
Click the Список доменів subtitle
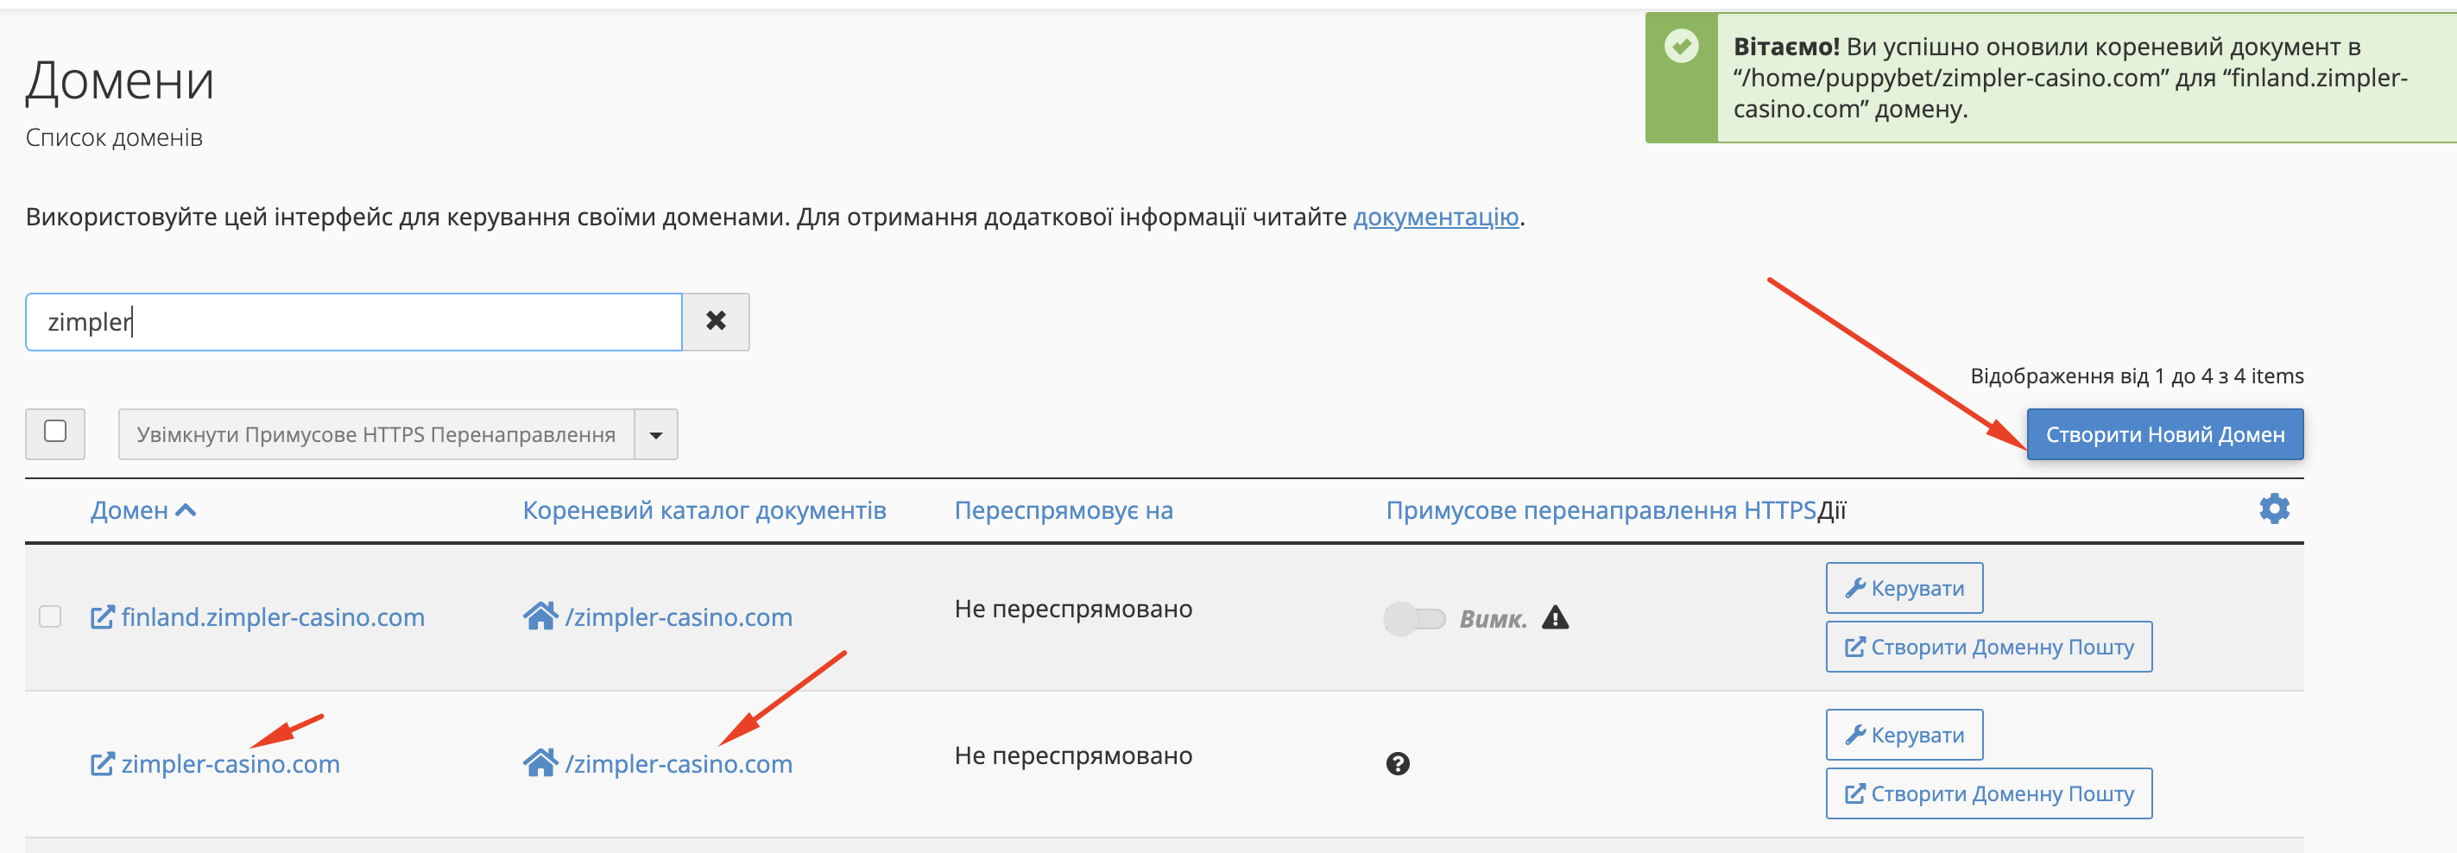click(115, 137)
